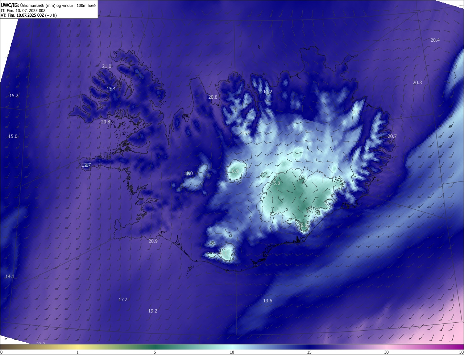
Task: Click the 0 tick on the color scale
Action: click(x=1, y=352)
